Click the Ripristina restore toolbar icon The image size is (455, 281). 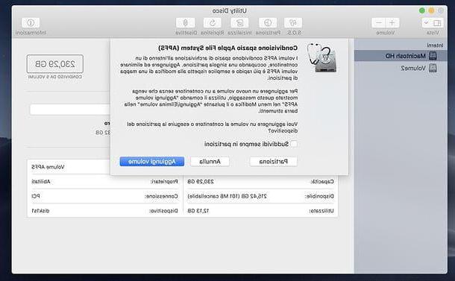tap(212, 22)
